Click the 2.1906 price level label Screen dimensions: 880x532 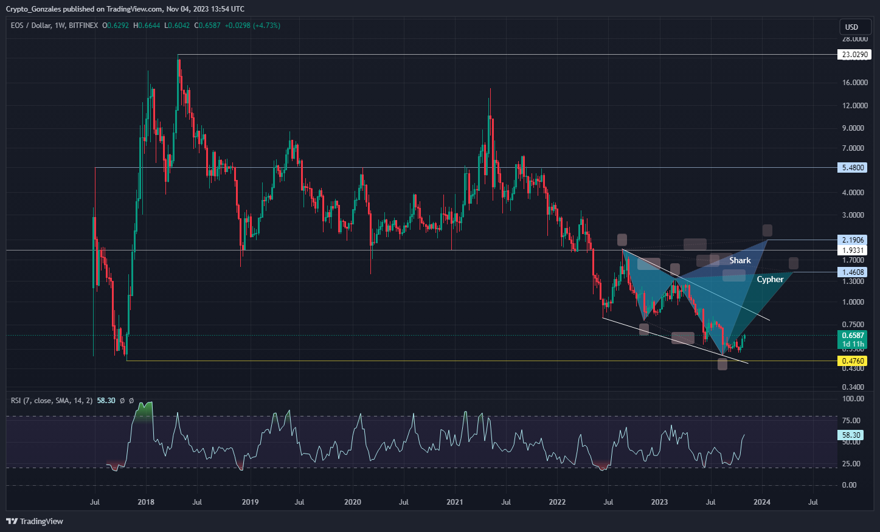click(853, 240)
